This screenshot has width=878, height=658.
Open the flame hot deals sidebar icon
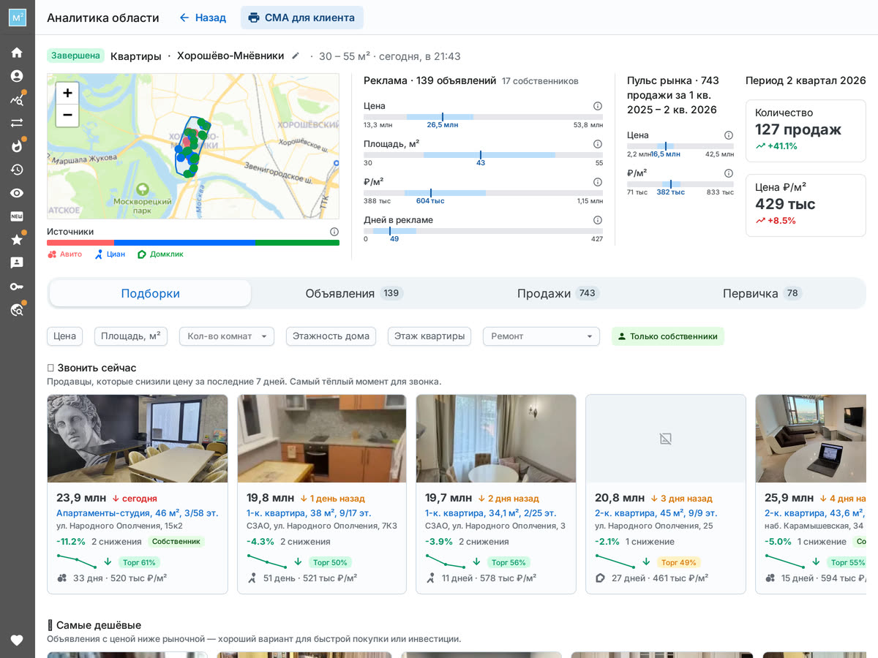(17, 146)
